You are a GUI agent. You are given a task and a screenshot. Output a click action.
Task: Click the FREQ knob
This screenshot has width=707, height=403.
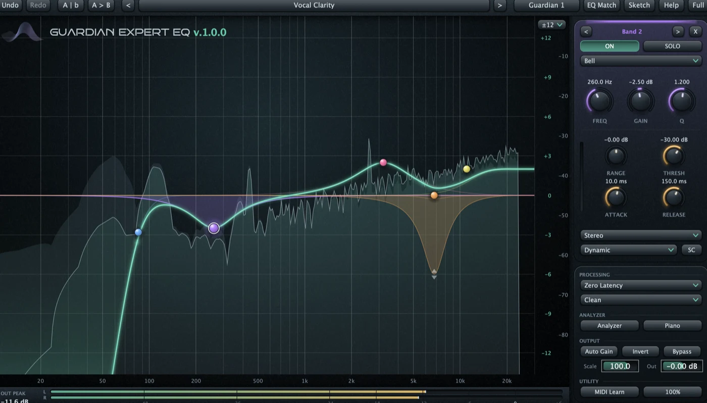pos(600,101)
